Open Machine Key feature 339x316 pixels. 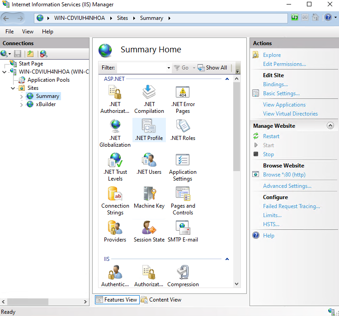pos(149,198)
